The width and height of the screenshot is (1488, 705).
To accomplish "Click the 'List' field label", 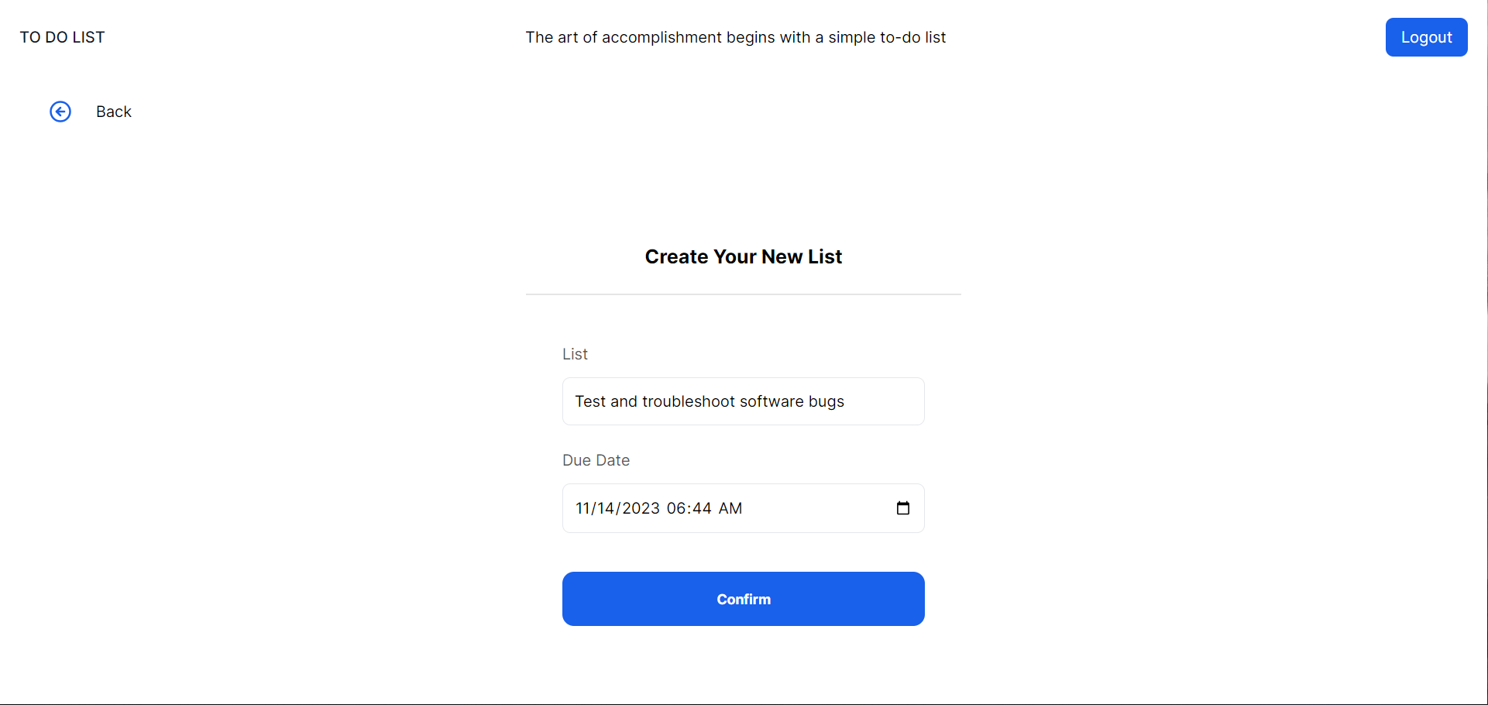I will point(575,354).
